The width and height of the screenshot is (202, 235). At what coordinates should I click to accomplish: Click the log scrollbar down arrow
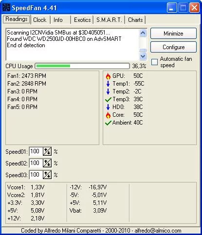tap(143, 56)
